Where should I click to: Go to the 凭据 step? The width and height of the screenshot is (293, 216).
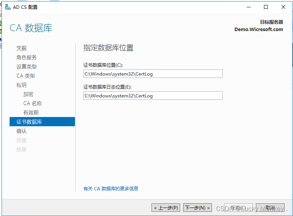click(21, 48)
